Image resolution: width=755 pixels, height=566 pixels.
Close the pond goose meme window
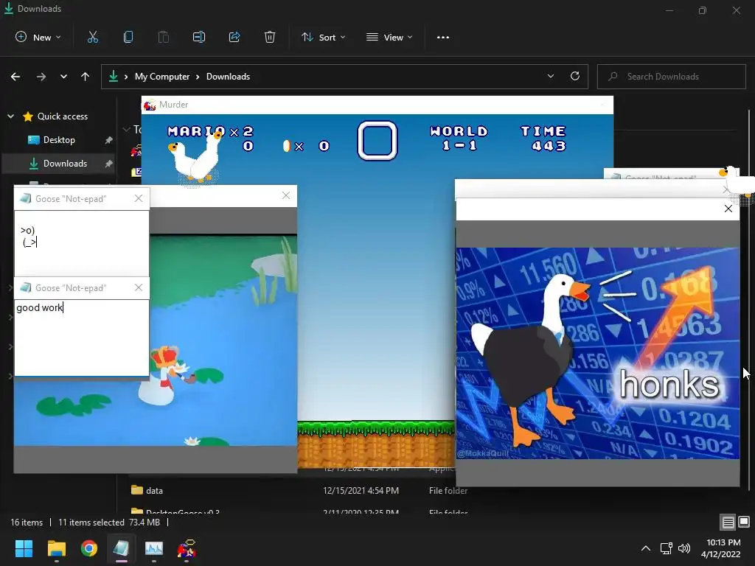point(286,195)
